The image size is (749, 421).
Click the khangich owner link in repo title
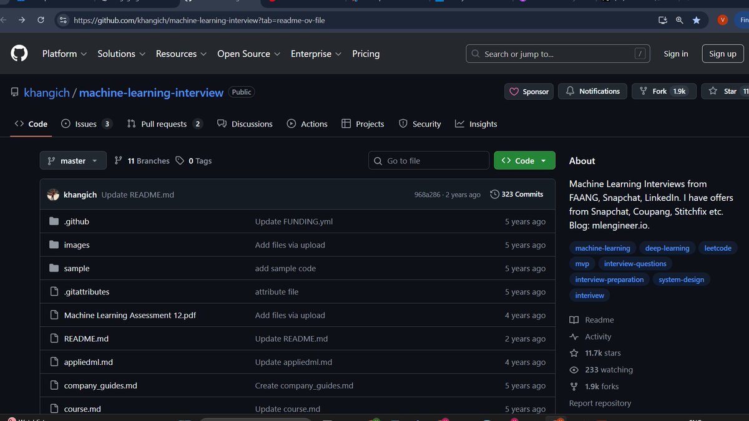pyautogui.click(x=47, y=92)
